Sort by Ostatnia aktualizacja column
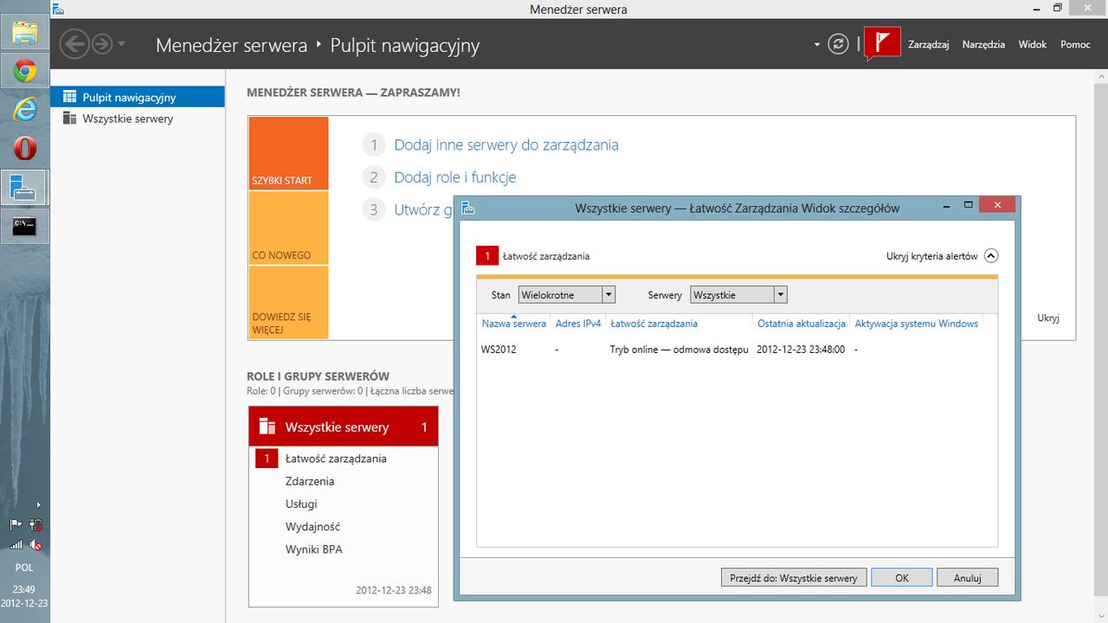The height and width of the screenshot is (623, 1108). (802, 324)
